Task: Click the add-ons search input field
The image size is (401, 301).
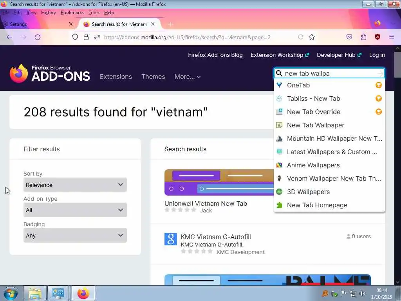Action: coord(329,73)
